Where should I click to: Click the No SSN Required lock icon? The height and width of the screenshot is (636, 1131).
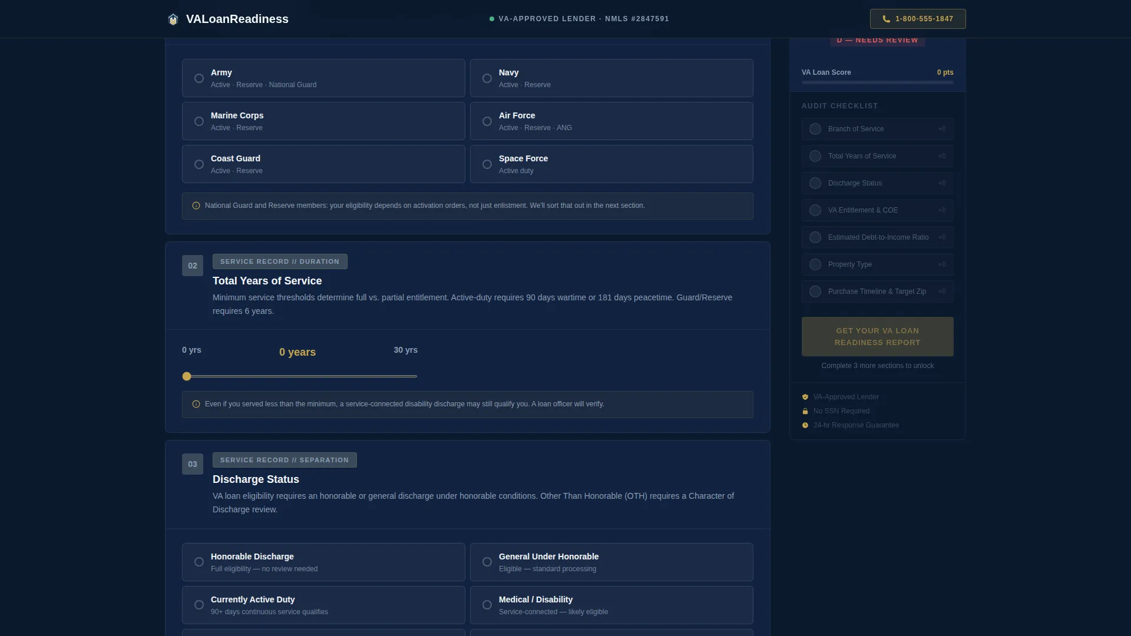(x=805, y=412)
